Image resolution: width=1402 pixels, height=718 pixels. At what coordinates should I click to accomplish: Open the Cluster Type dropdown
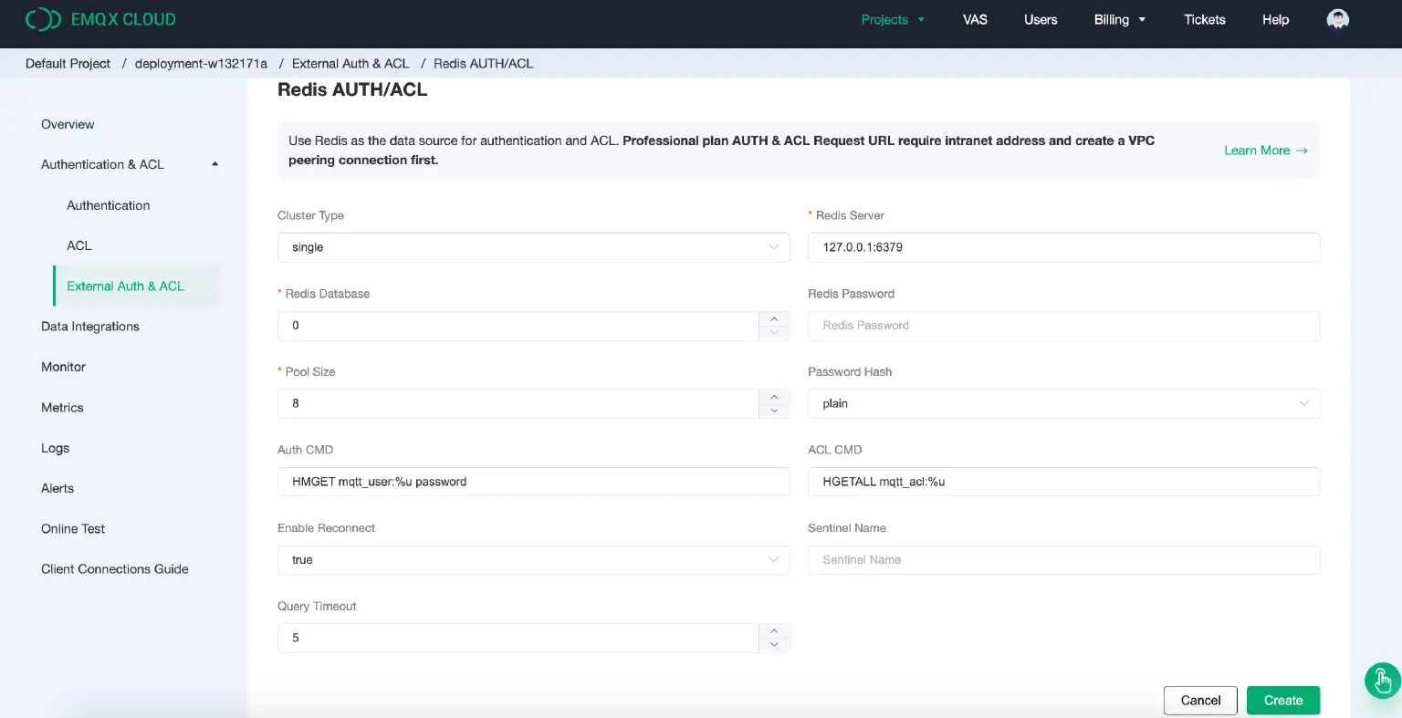(x=533, y=247)
